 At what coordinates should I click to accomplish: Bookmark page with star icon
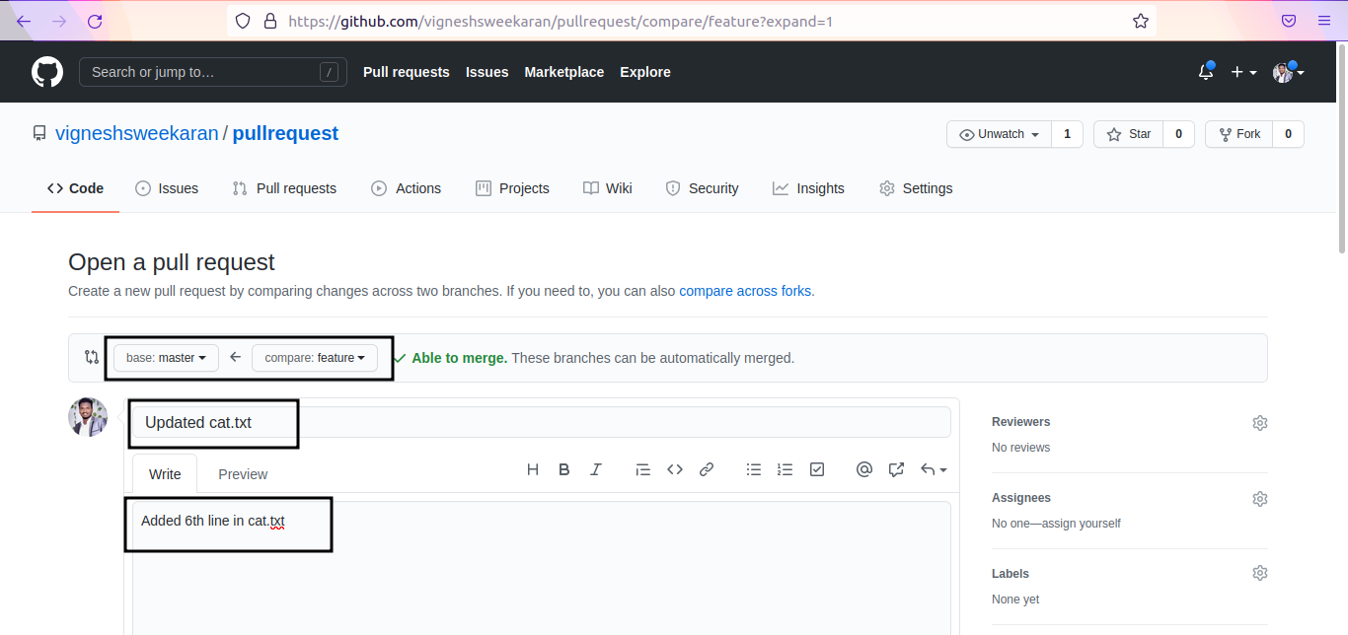coord(1141,21)
